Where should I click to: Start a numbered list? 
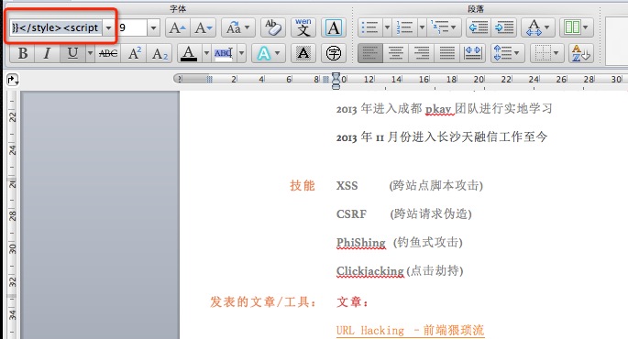pyautogui.click(x=404, y=27)
